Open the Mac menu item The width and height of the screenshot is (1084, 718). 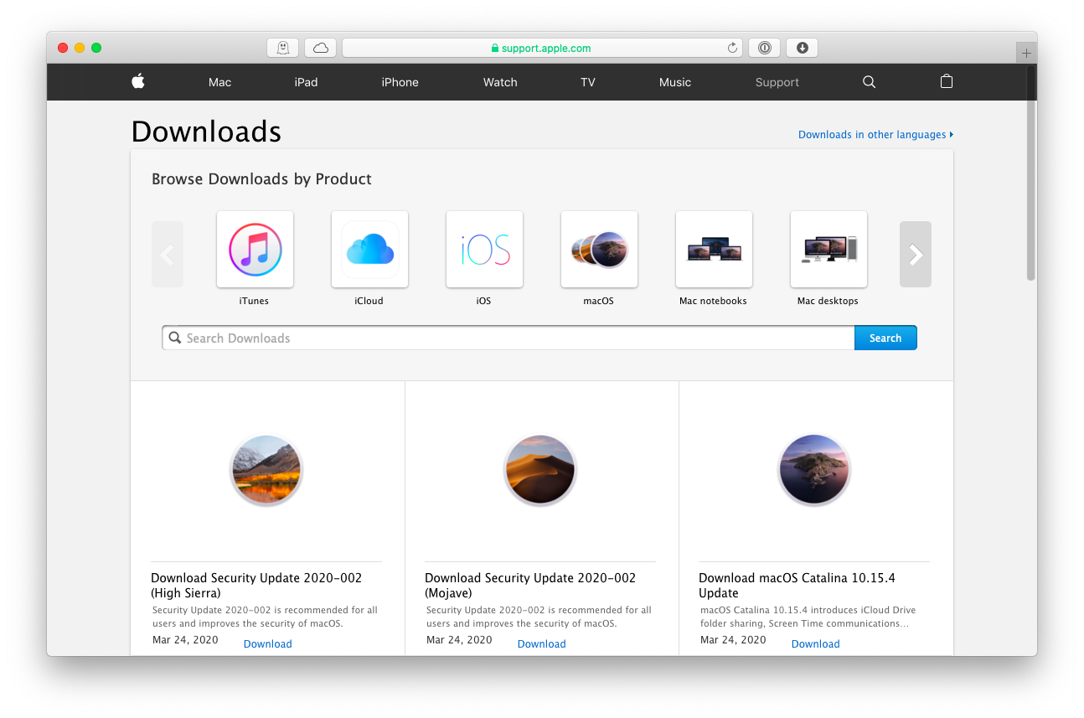coord(219,82)
